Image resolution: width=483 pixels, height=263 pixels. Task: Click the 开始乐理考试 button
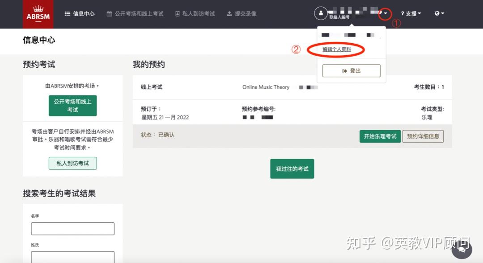pyautogui.click(x=380, y=136)
